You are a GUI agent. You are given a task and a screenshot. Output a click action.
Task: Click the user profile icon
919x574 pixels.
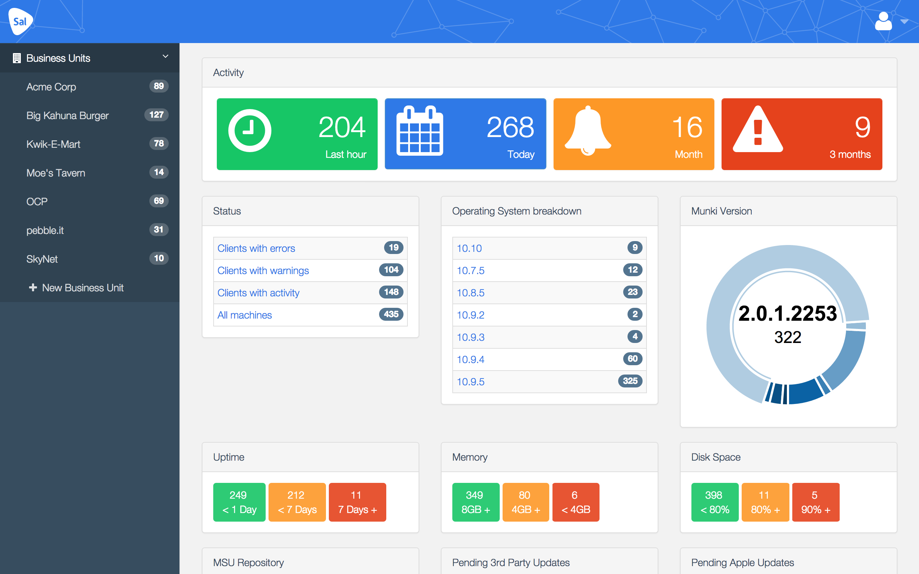point(883,21)
